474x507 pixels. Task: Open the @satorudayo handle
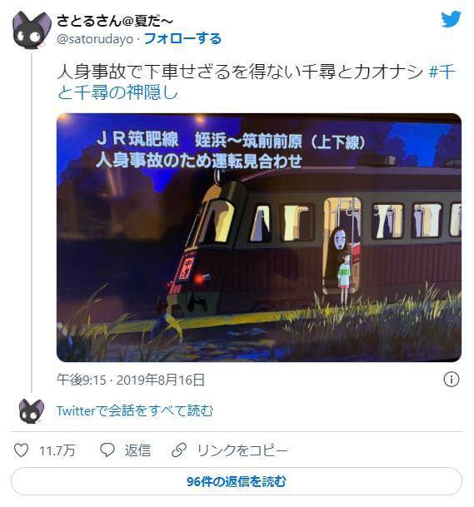pos(95,39)
